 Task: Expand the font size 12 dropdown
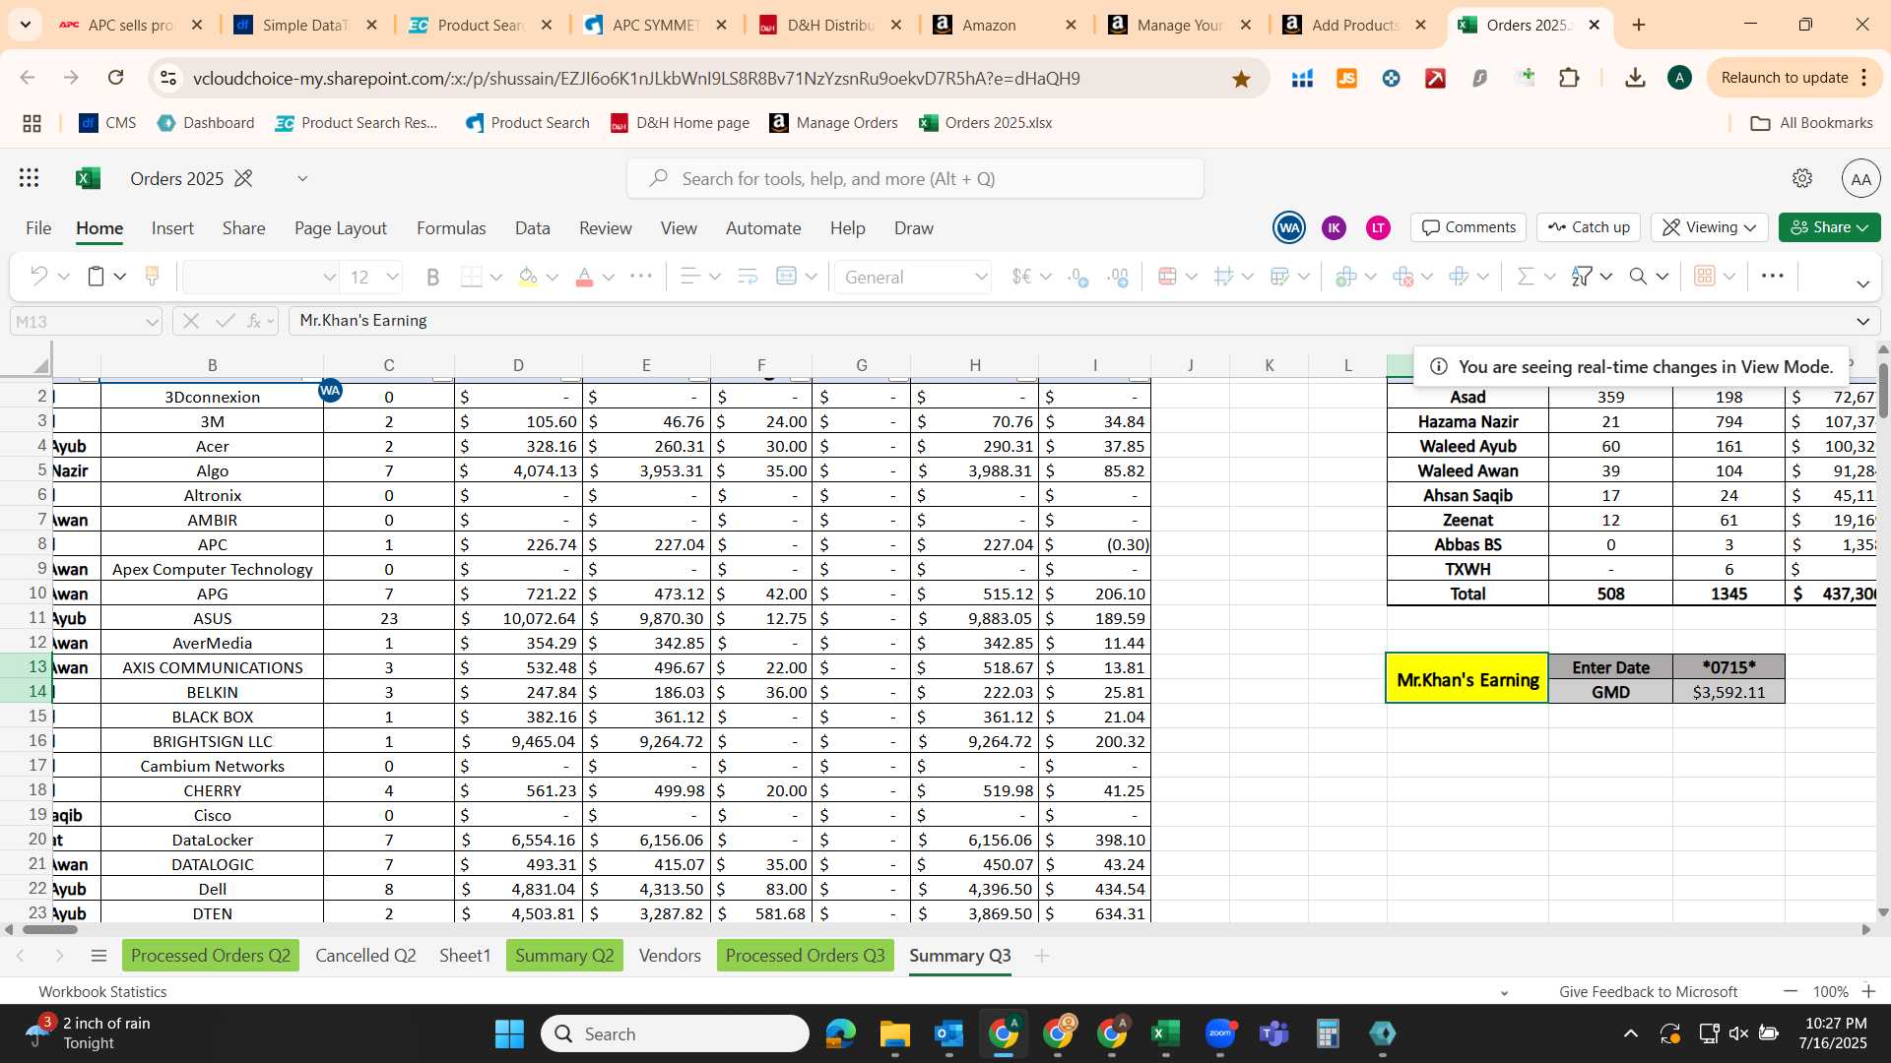[392, 278]
